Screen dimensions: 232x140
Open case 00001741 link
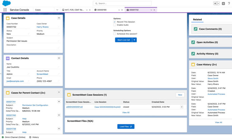click(11, 102)
